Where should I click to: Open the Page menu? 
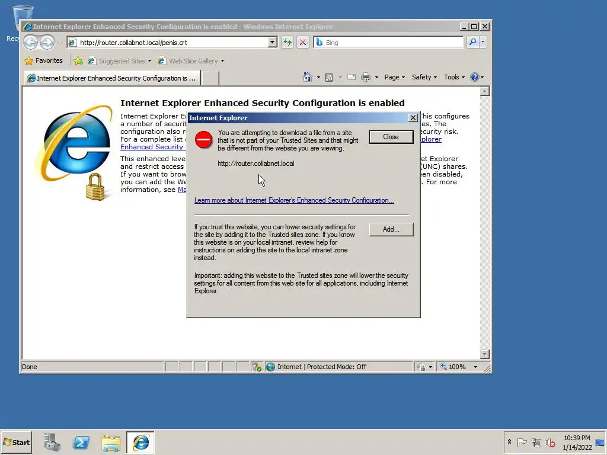[x=394, y=77]
